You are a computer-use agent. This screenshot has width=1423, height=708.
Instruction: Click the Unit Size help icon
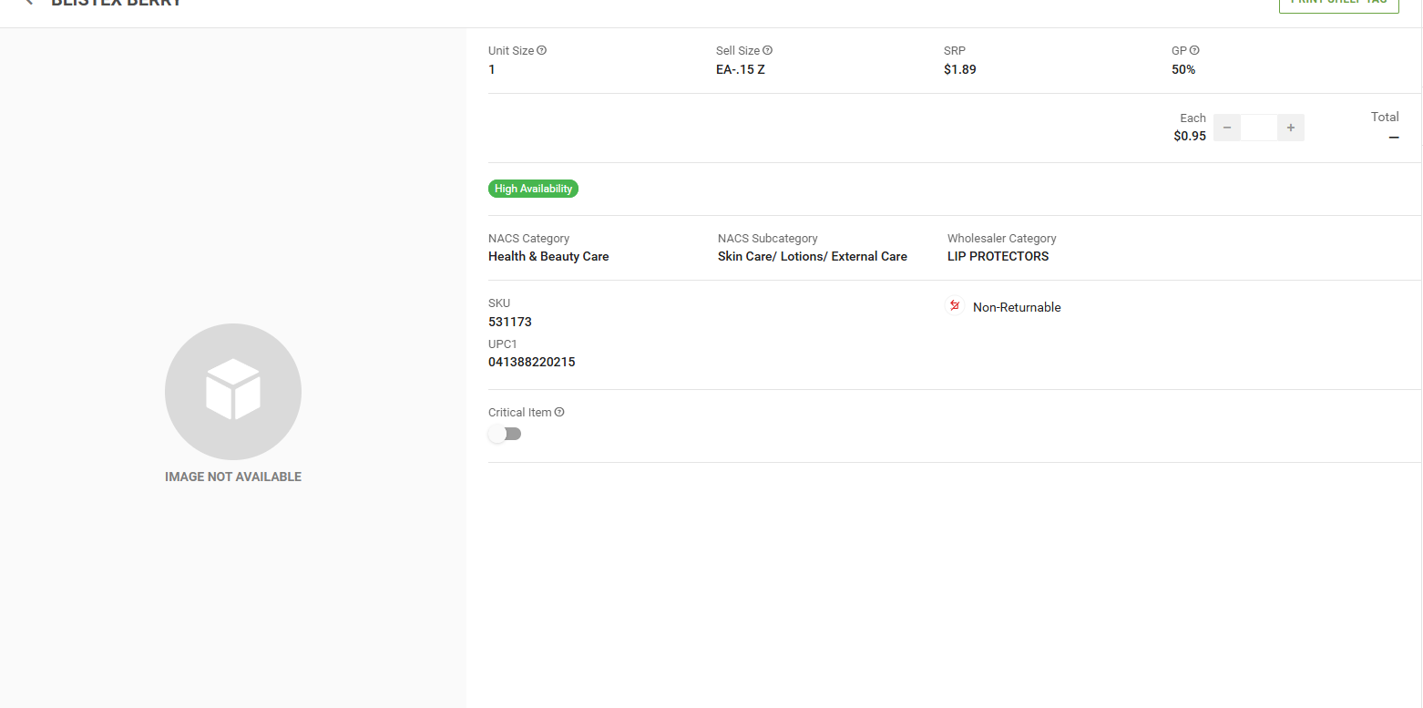tap(542, 51)
